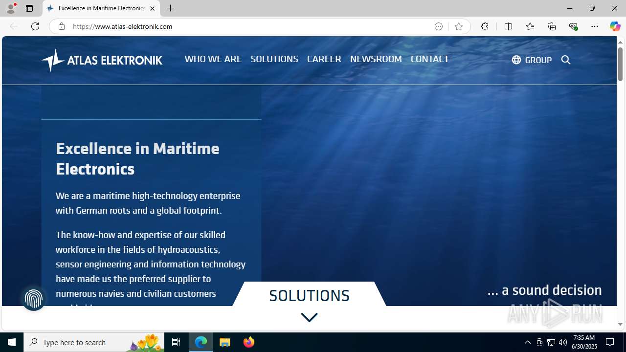Viewport: 626px width, 352px height.
Task: Open the website search magnifier icon
Action: 566,60
